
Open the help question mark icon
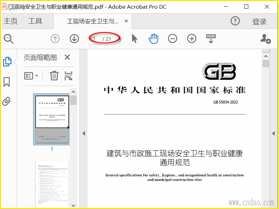coord(235,21)
